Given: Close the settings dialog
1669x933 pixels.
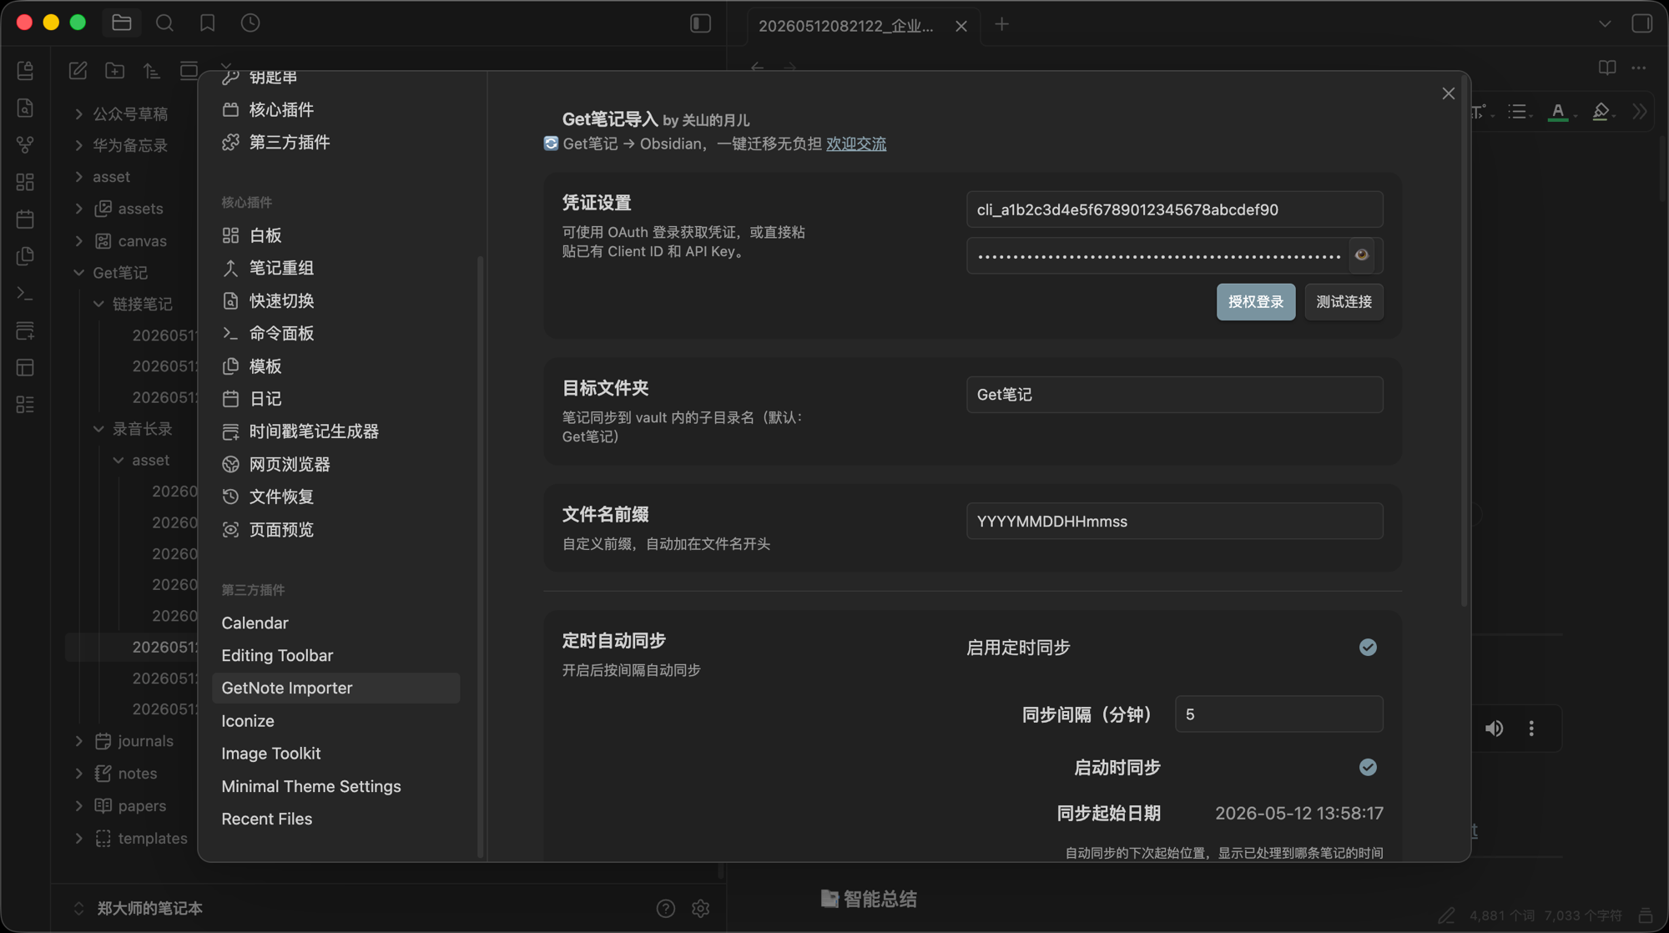Looking at the screenshot, I should [x=1448, y=93].
